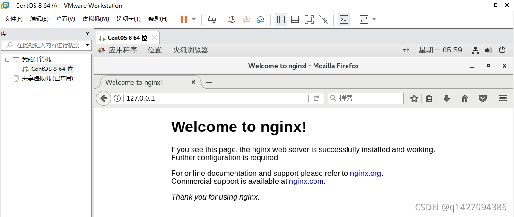This screenshot has width=514, height=217.
Task: Minimize the Firefox window
Action: (472, 66)
